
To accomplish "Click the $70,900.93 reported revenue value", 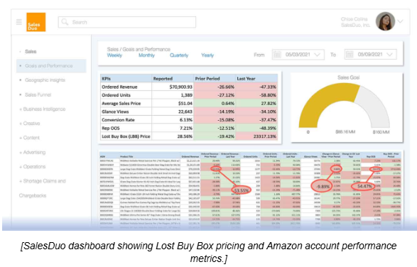I will pos(181,87).
